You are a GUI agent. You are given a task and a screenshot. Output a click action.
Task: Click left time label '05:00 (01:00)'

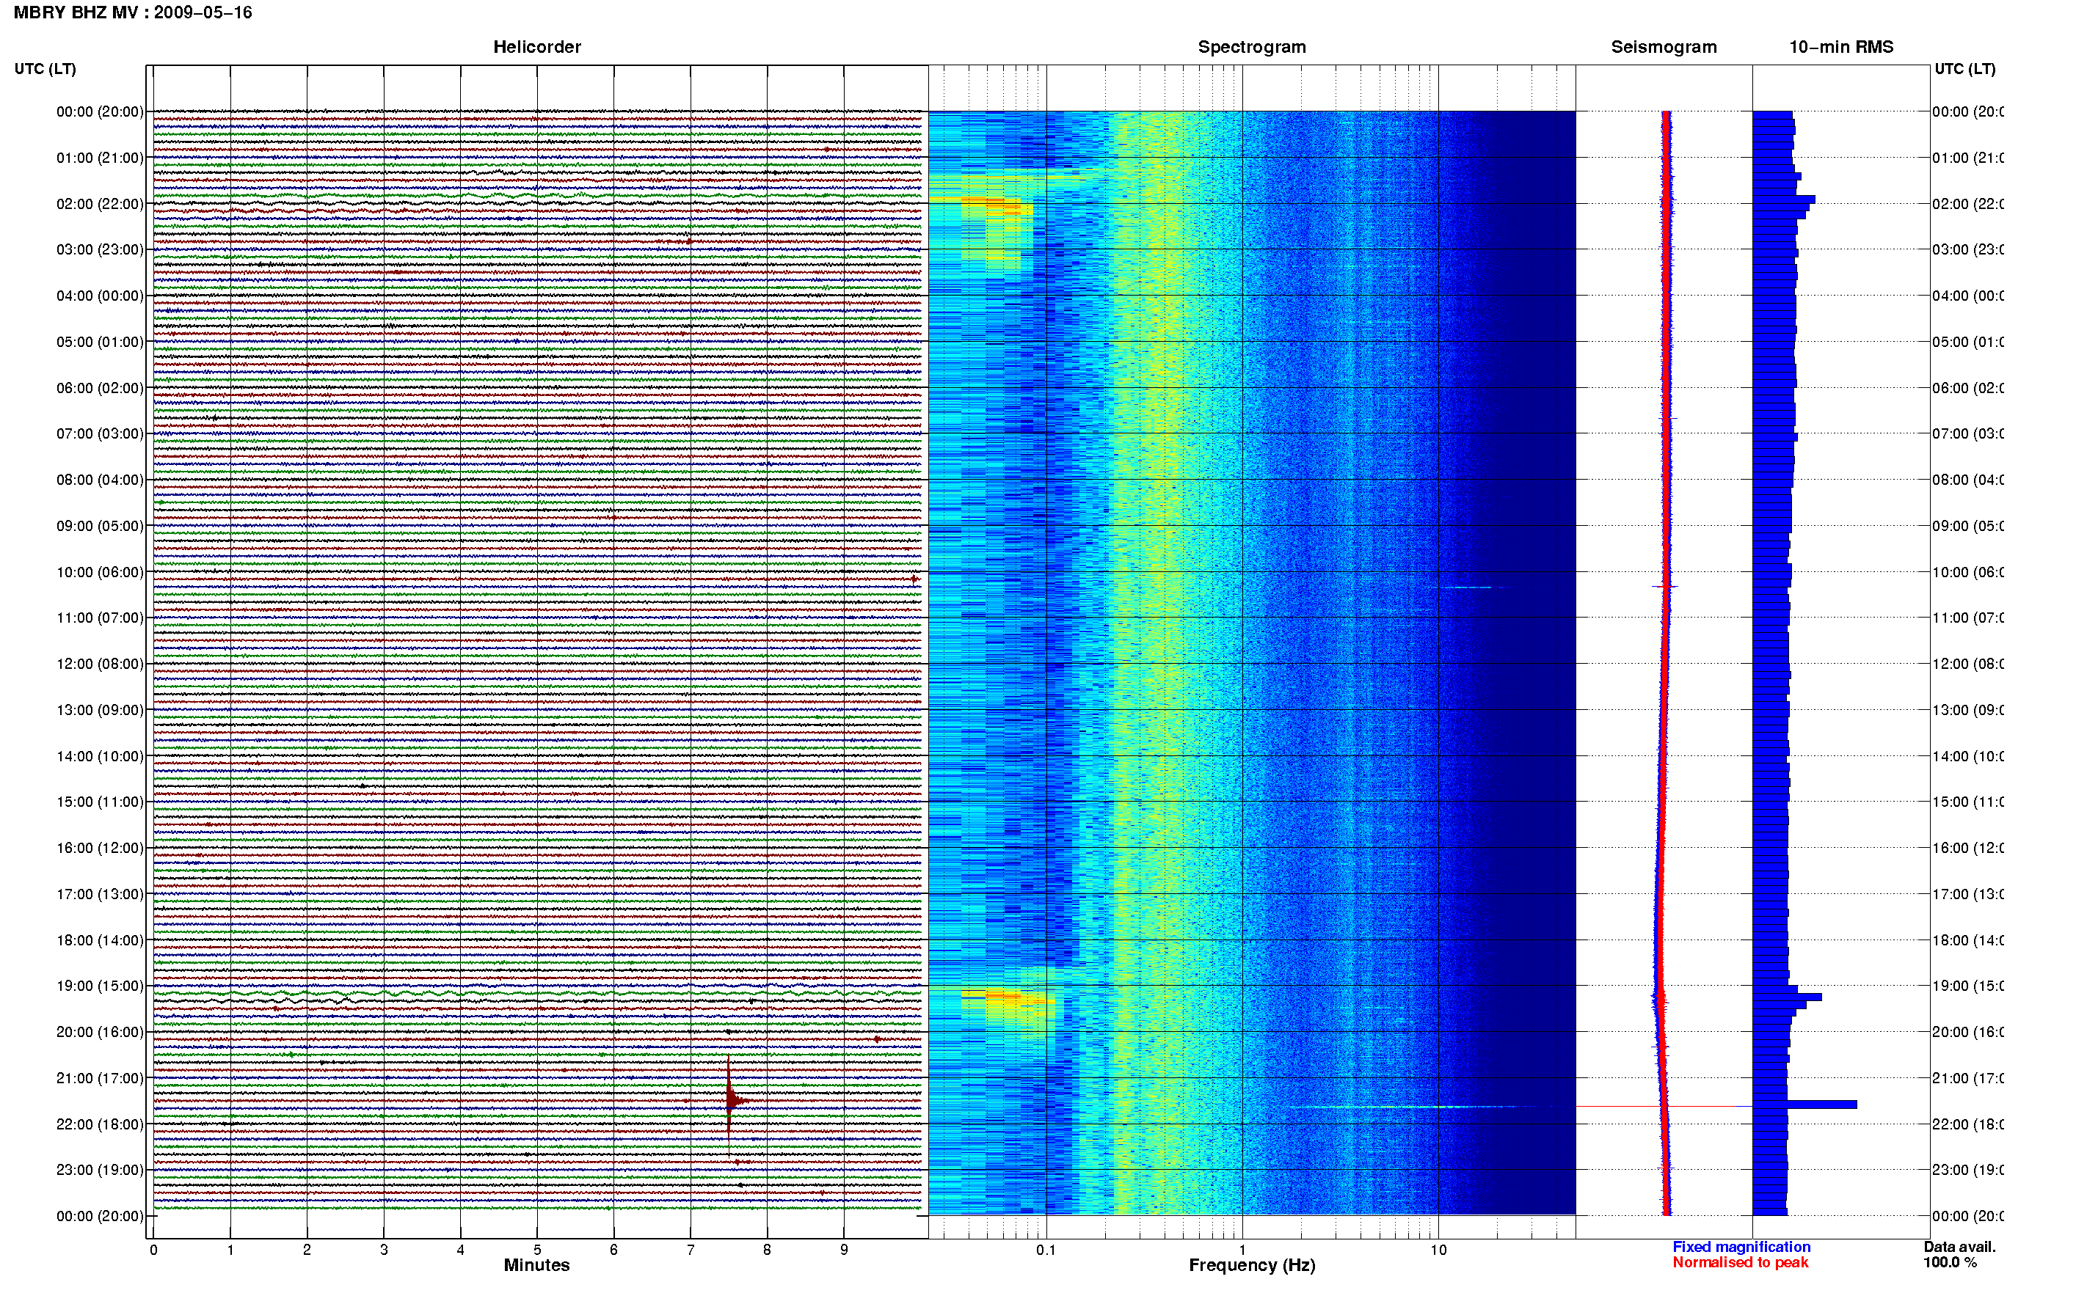pyautogui.click(x=100, y=342)
